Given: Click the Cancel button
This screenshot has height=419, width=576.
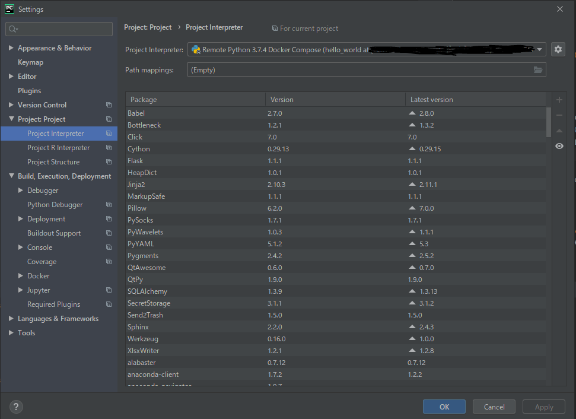Looking at the screenshot, I should [494, 407].
